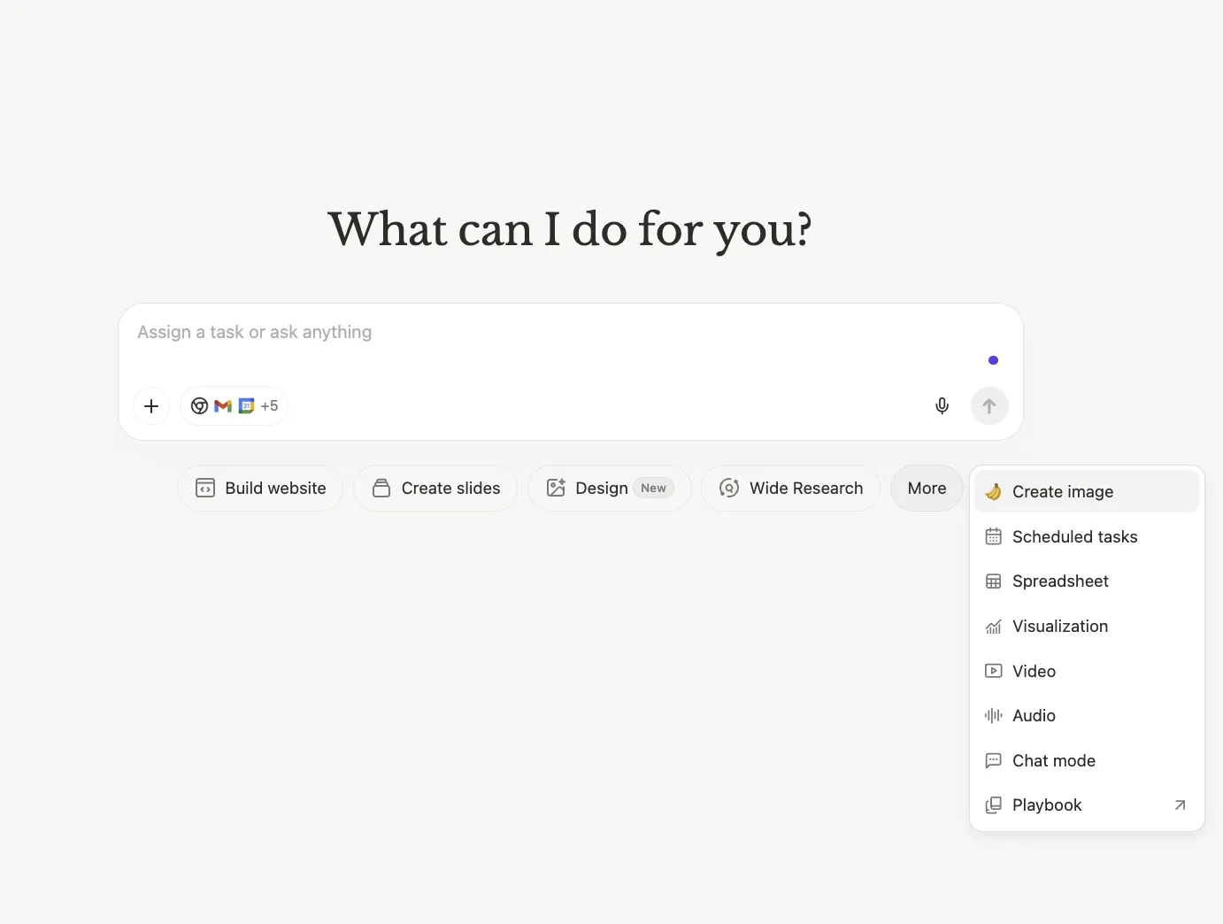The height and width of the screenshot is (924, 1223).
Task: Click the upward send arrow
Action: tap(989, 405)
